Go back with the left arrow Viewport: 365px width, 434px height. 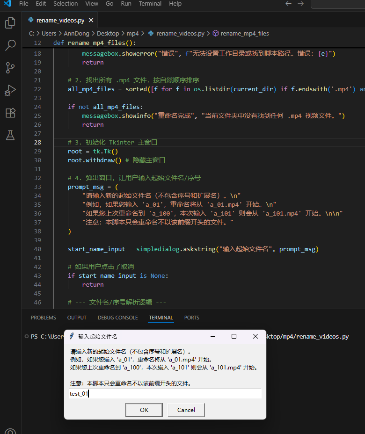point(288,4)
